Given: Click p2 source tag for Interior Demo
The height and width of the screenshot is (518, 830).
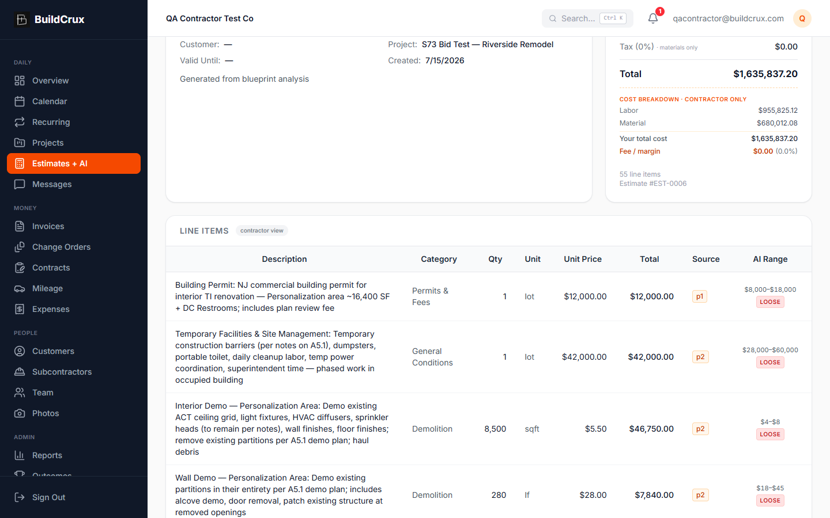Looking at the screenshot, I should pyautogui.click(x=700, y=429).
